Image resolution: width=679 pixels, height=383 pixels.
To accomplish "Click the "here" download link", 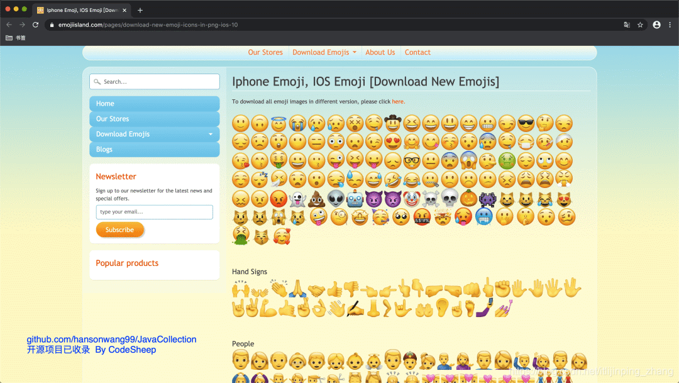I will coord(397,102).
